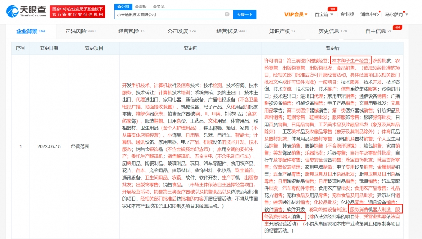Click the date cell 2022-06-15
This screenshot has height=239, width=422.
tap(49, 147)
